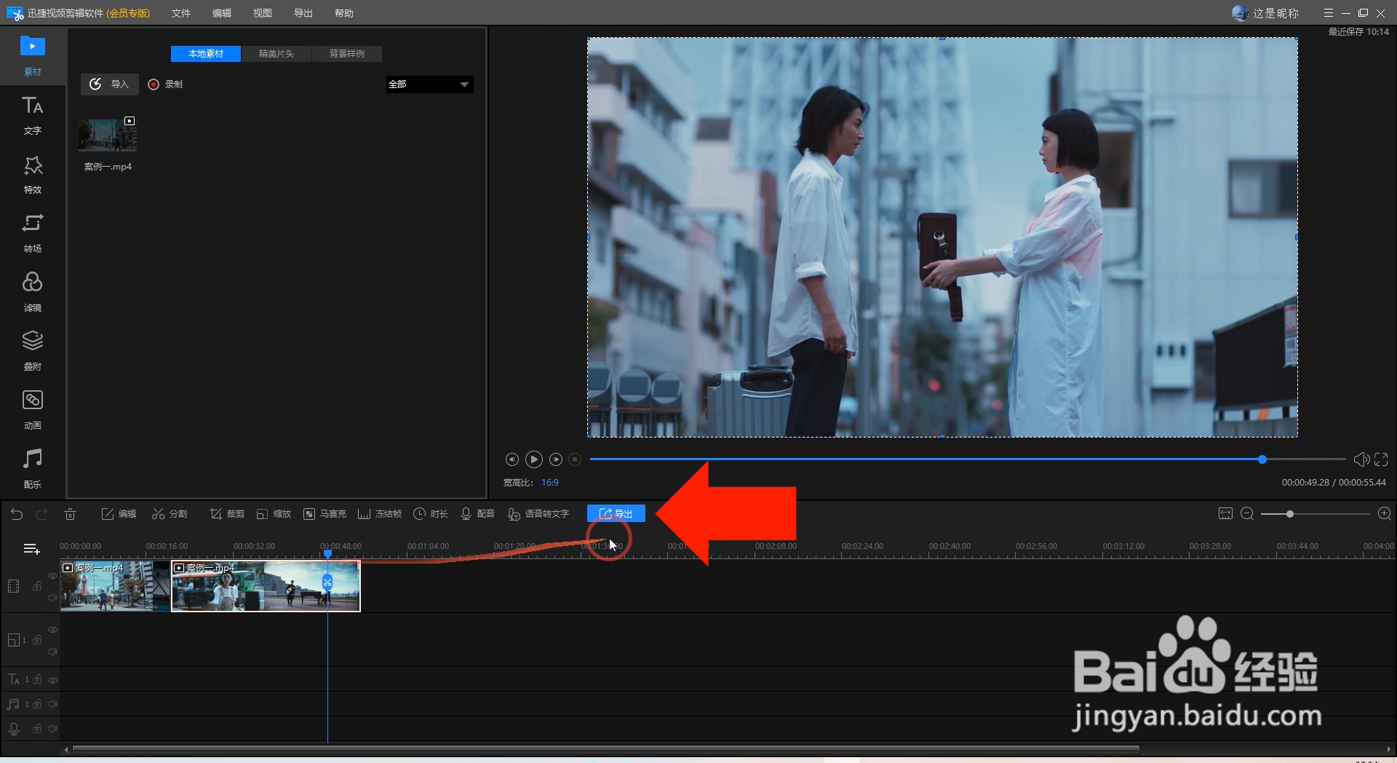
Task: Click the 缩放 zoom tool
Action: (x=274, y=514)
